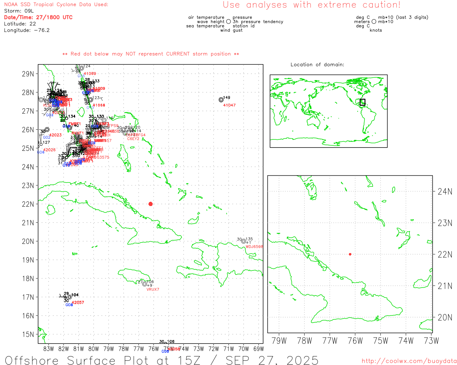Click the wave legend circle beside mb*10
Image resolution: width=457 pixels, height=365 pixels.
(x=374, y=21)
